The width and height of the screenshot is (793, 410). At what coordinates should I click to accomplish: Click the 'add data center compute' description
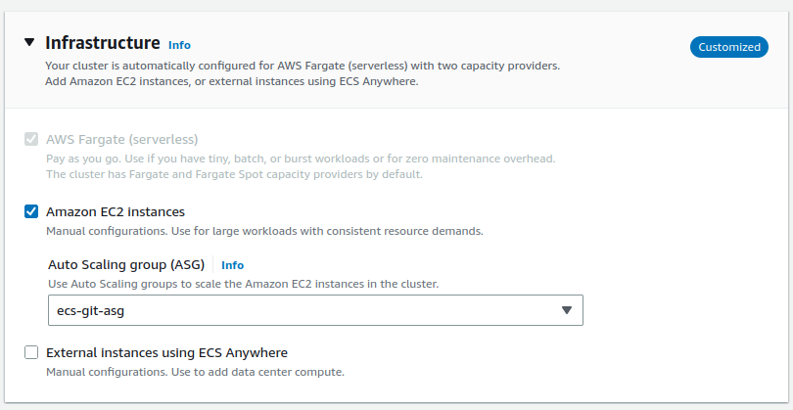195,372
